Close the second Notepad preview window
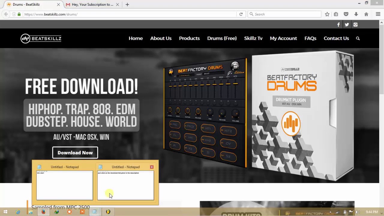The height and width of the screenshot is (216, 384). click(x=152, y=167)
